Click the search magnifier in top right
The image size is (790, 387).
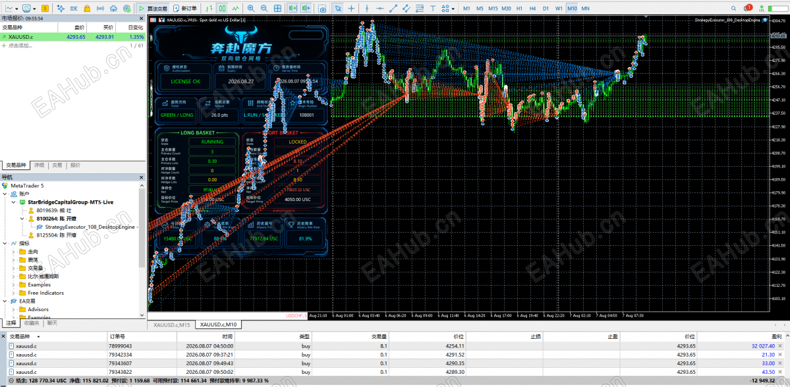[733, 9]
